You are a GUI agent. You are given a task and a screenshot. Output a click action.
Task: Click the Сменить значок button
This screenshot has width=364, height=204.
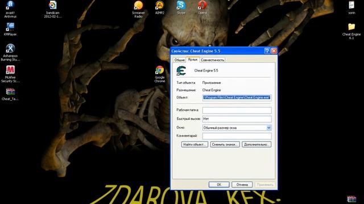coord(225,144)
